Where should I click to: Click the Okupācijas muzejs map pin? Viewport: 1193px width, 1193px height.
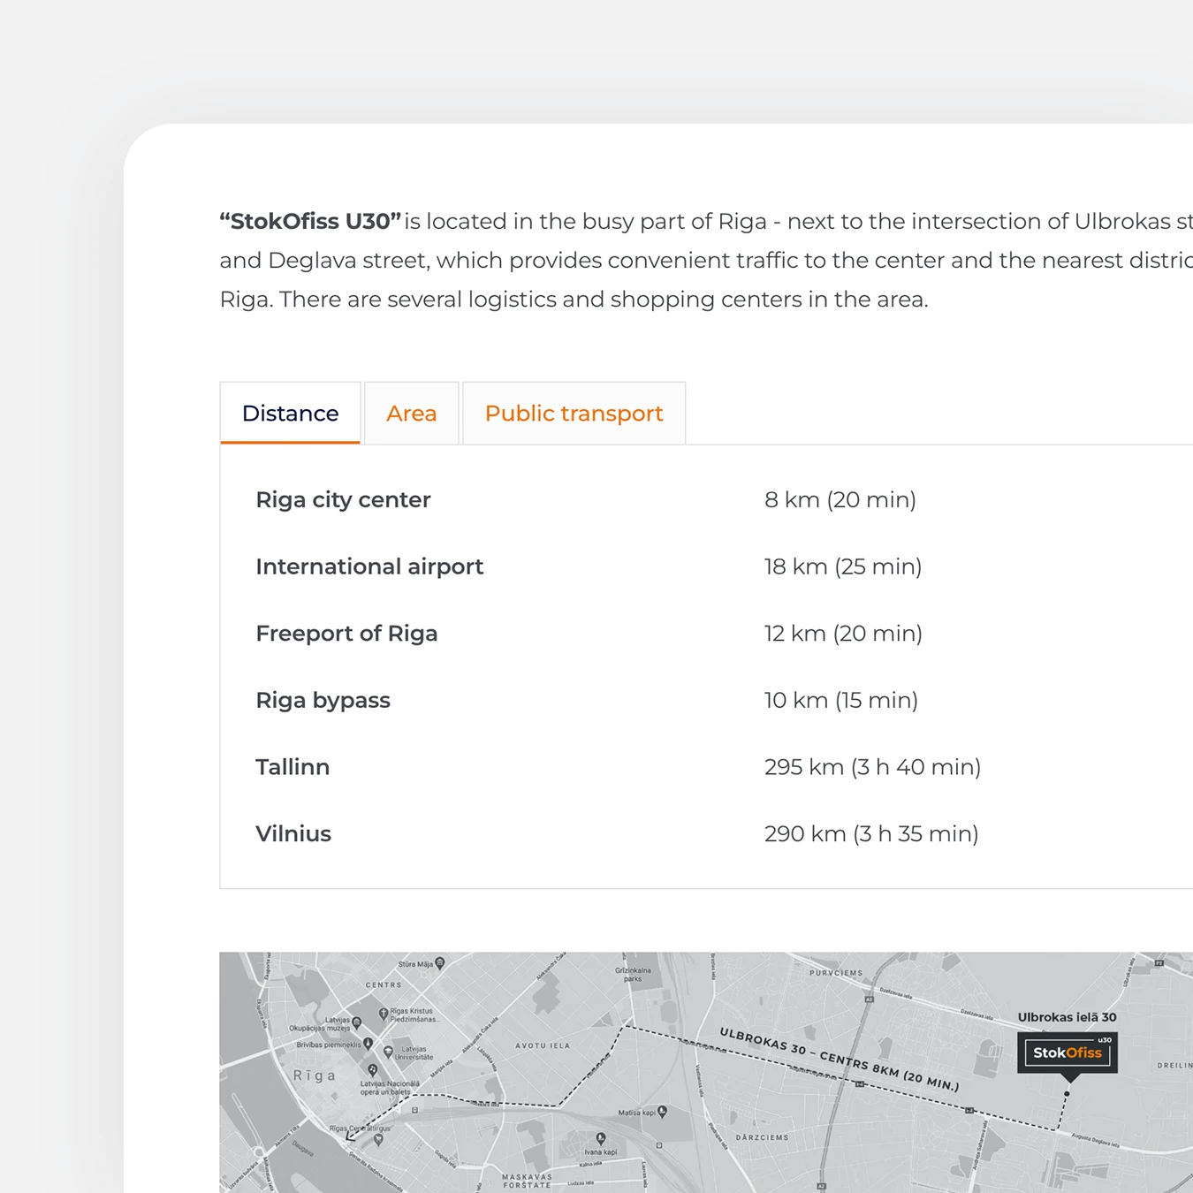coord(356,1022)
